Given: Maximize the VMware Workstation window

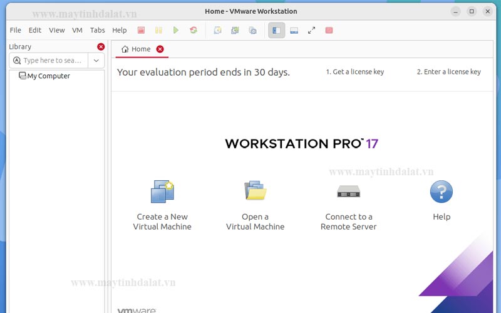Looking at the screenshot, I should (472, 11).
